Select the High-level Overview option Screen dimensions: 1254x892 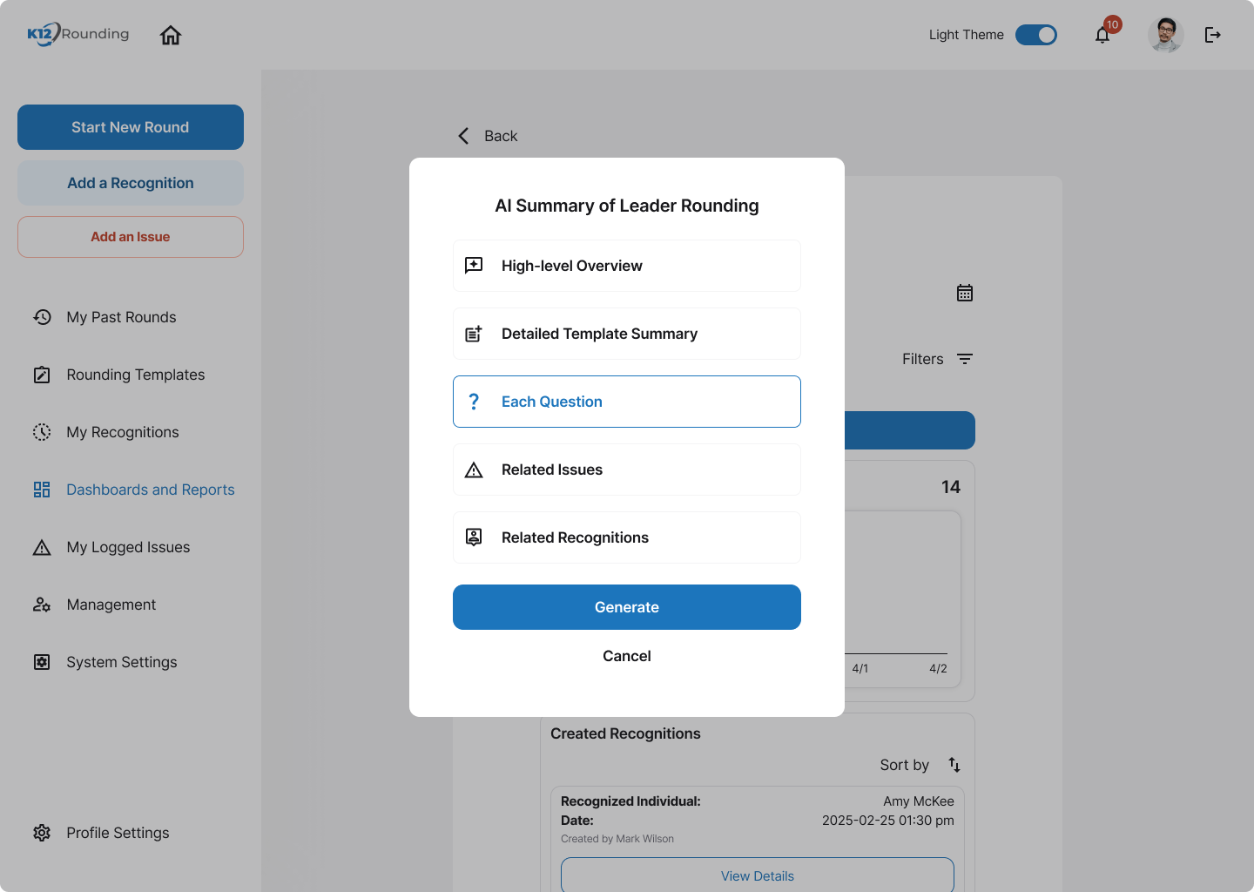tap(627, 266)
